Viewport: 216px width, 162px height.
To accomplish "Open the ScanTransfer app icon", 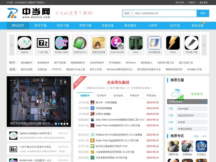I will (x=117, y=43).
